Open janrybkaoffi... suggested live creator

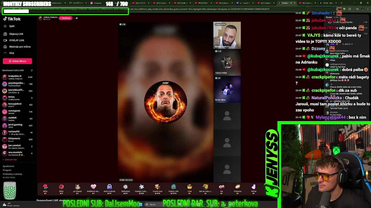click(x=17, y=91)
